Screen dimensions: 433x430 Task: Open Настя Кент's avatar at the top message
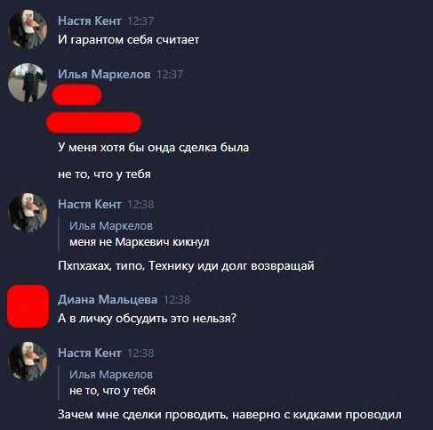point(28,28)
